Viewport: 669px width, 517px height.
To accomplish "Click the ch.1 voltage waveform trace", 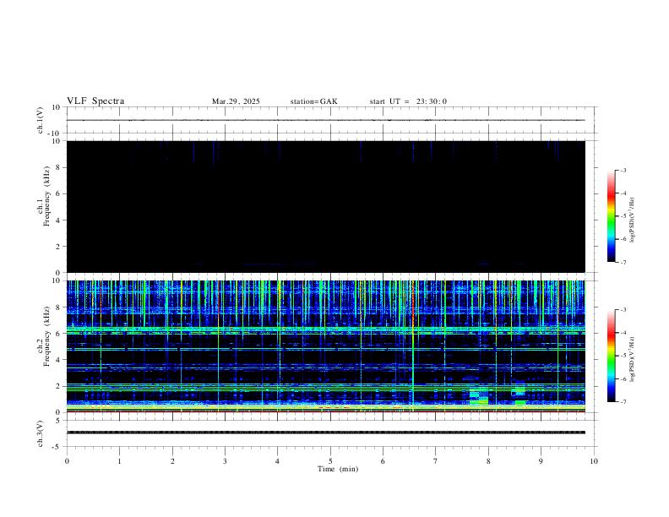I will click(x=326, y=120).
